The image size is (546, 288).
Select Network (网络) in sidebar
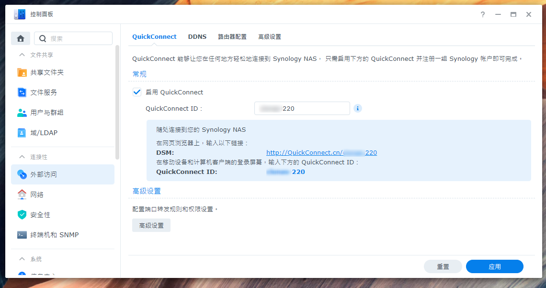37,195
